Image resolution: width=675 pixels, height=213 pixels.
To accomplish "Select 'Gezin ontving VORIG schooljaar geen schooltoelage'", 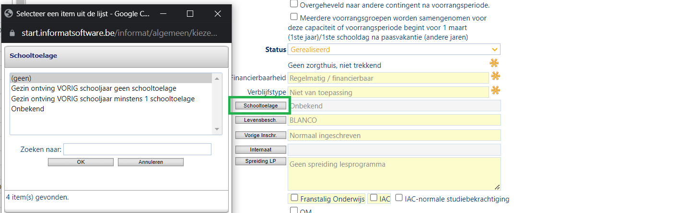I will (x=93, y=88).
